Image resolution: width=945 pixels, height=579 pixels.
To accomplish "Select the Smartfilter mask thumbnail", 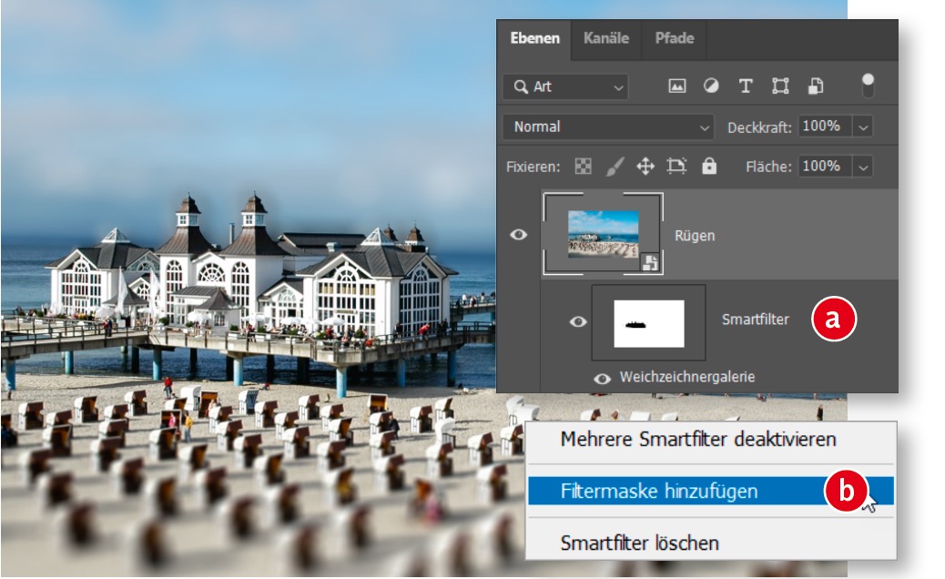I will pyautogui.click(x=648, y=322).
